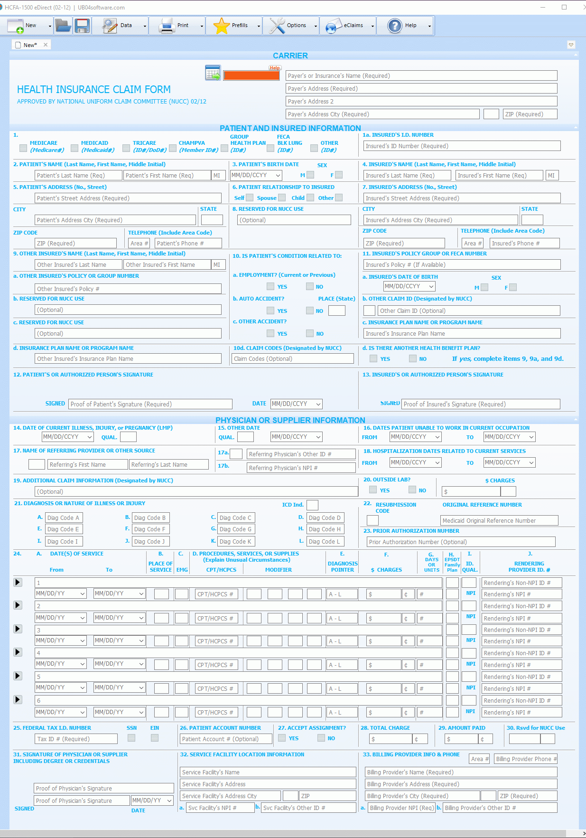
Task: Click the payer lookup table icon
Action: pos(213,73)
